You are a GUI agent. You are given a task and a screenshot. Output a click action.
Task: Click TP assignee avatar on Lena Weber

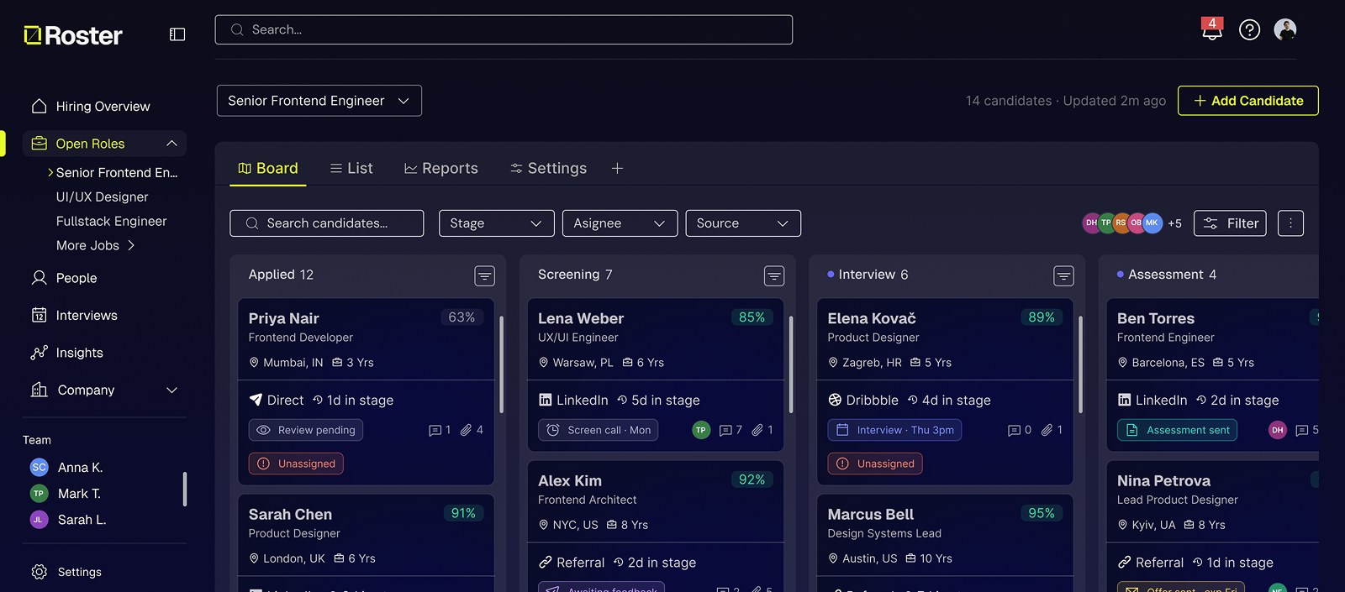pyautogui.click(x=701, y=430)
